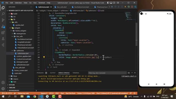Click the lib\main.dart:1 link in console

(x=129, y=76)
